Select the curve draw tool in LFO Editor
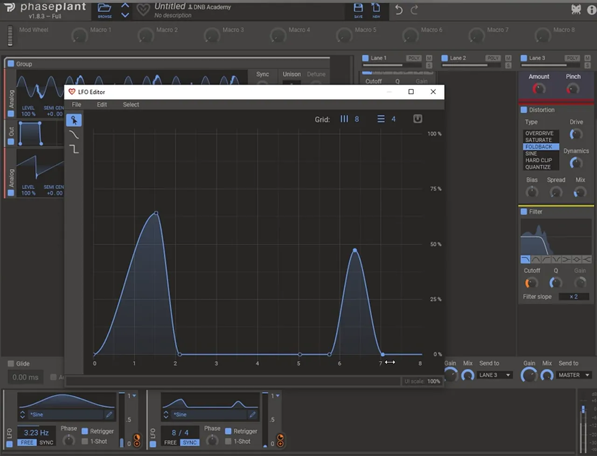Viewport: 597px width, 456px height. (74, 135)
